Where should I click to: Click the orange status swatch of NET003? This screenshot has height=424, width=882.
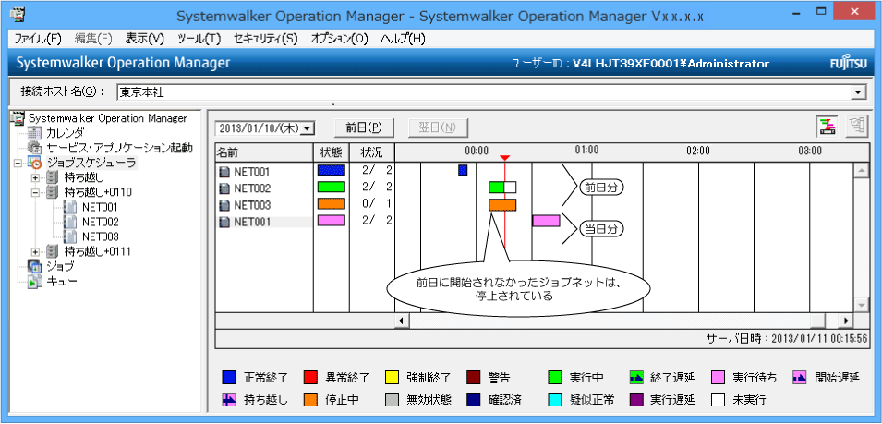pos(331,203)
